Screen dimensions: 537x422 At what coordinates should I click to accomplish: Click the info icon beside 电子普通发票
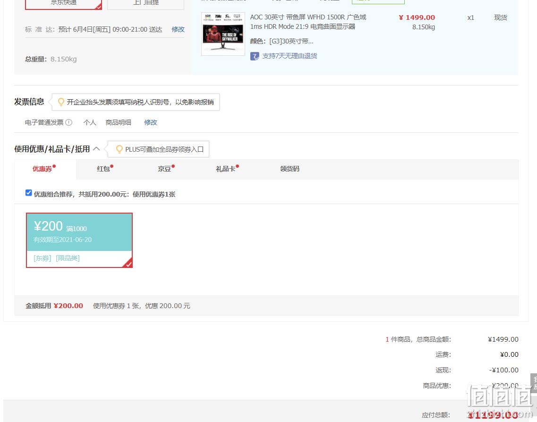(x=69, y=122)
